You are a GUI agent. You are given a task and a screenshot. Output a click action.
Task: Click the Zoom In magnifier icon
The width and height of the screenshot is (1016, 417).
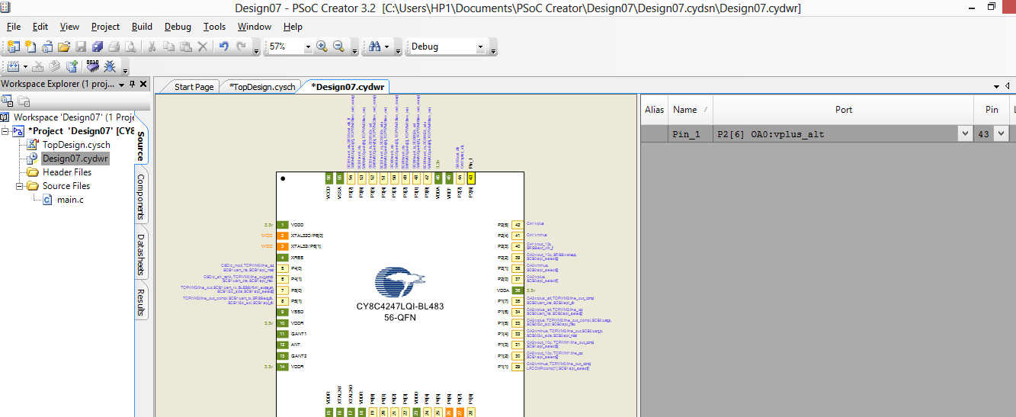tap(322, 47)
